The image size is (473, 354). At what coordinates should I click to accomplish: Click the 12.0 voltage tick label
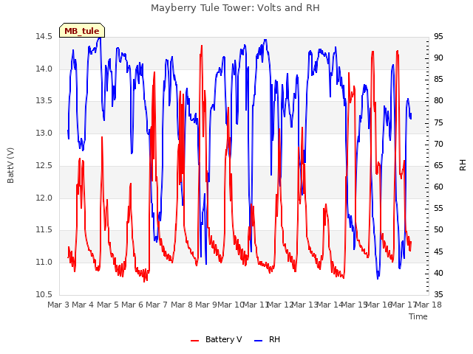point(44,198)
